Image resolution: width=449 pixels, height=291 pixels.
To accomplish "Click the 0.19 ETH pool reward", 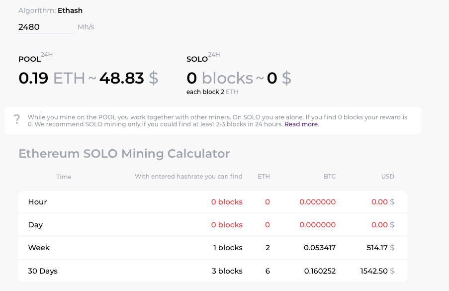I will click(51, 78).
